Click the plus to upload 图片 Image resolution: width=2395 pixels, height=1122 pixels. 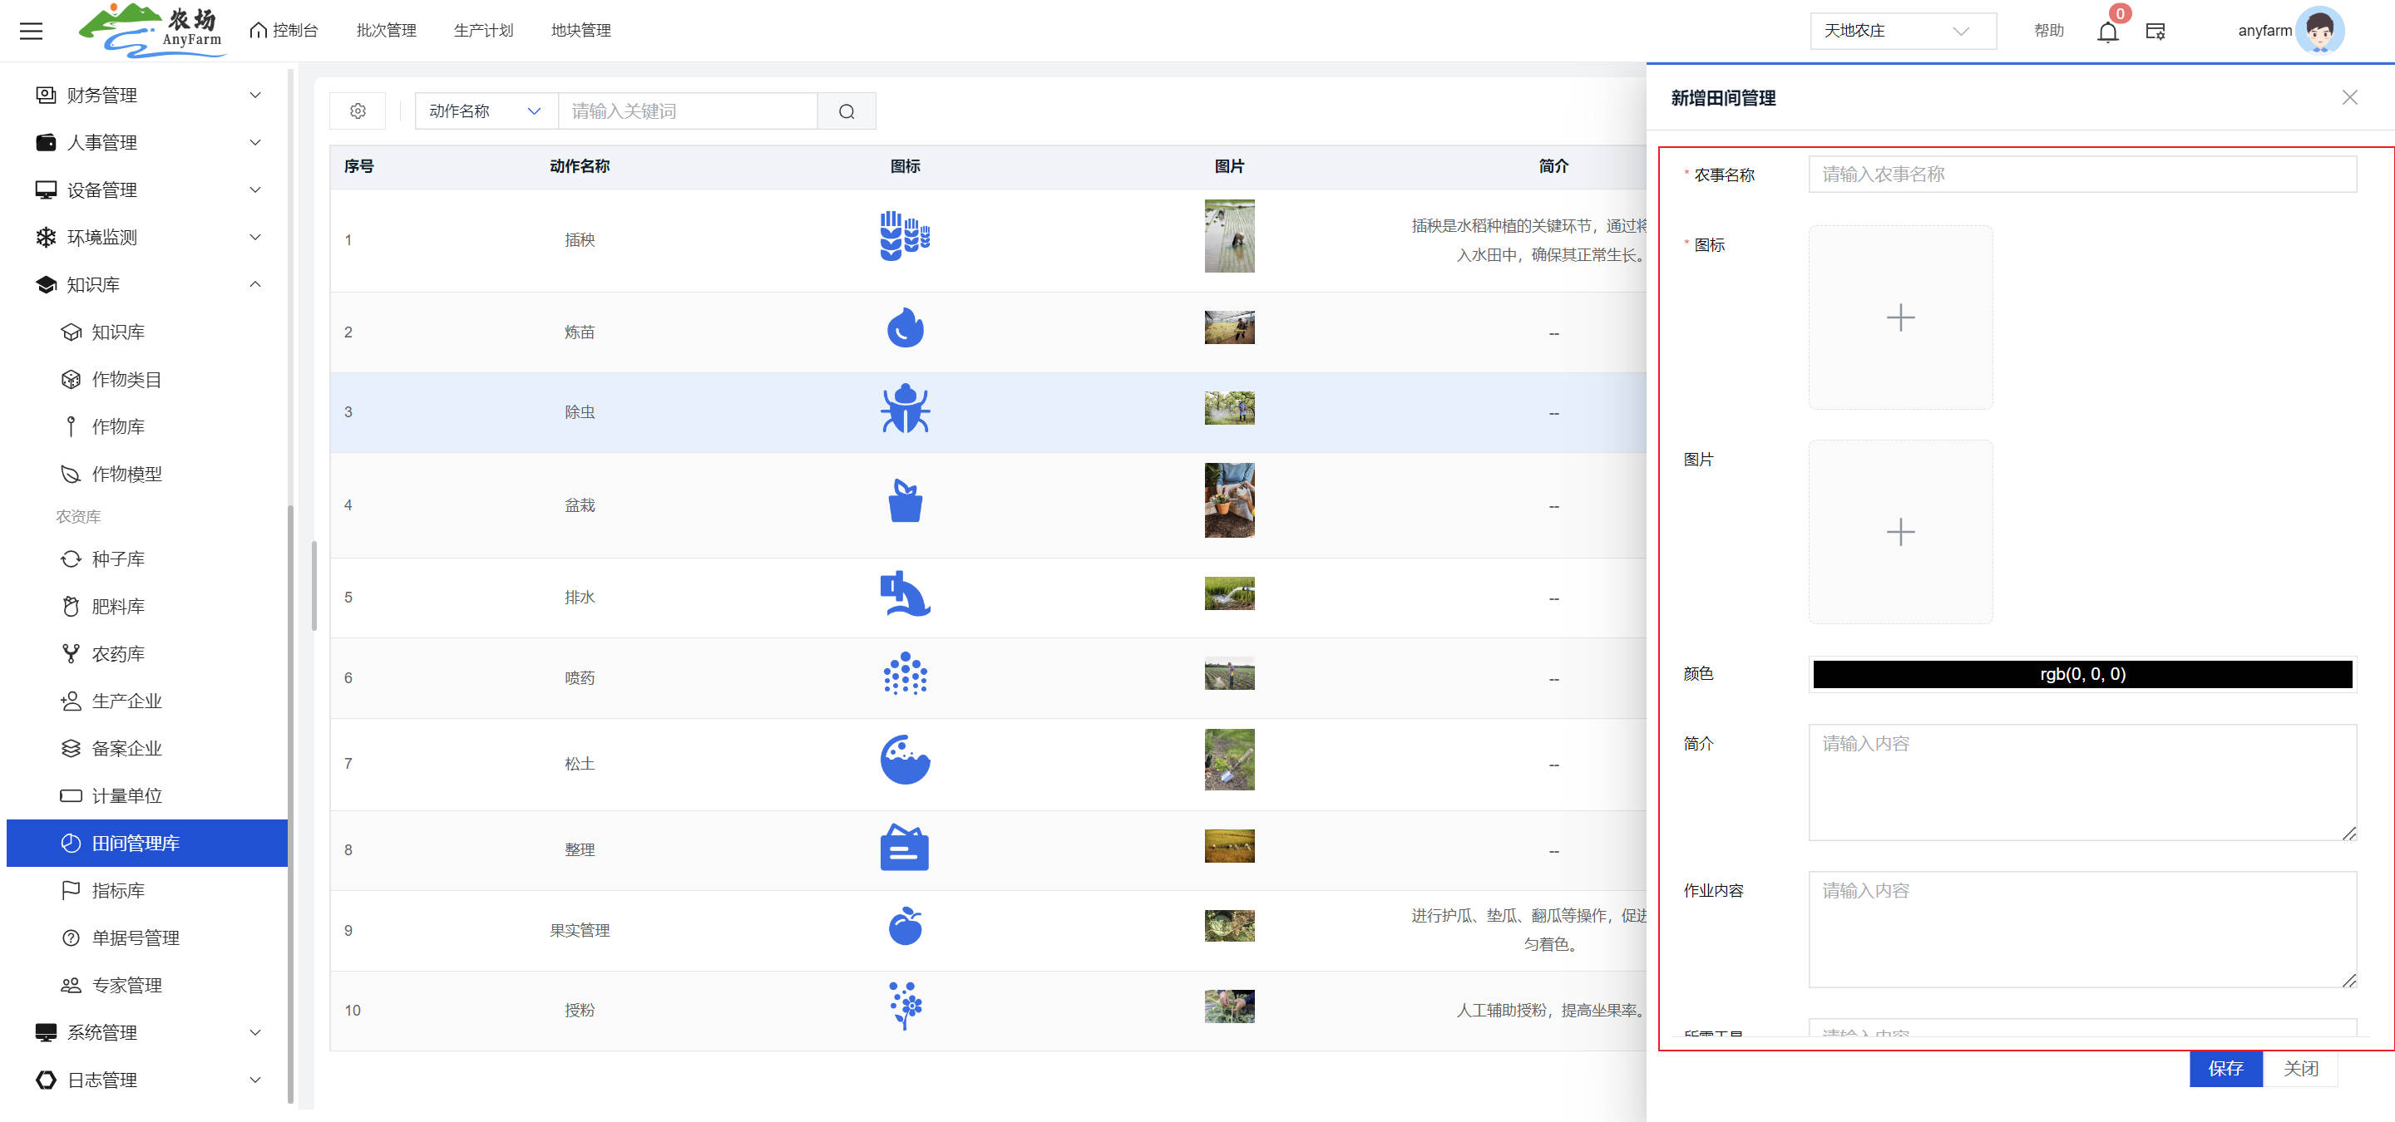(x=1899, y=531)
